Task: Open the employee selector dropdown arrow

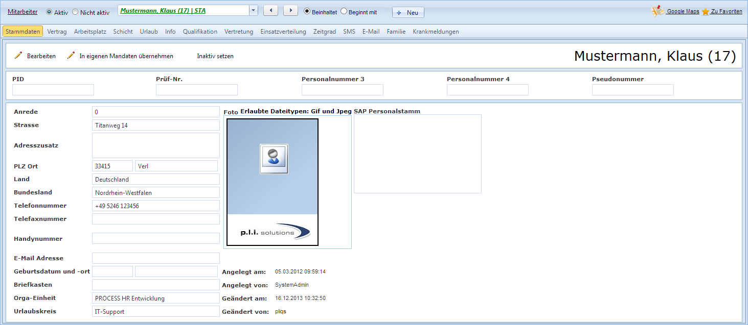Action: pyautogui.click(x=254, y=11)
